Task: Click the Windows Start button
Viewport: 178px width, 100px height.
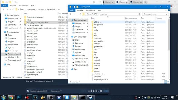Action: (4, 97)
